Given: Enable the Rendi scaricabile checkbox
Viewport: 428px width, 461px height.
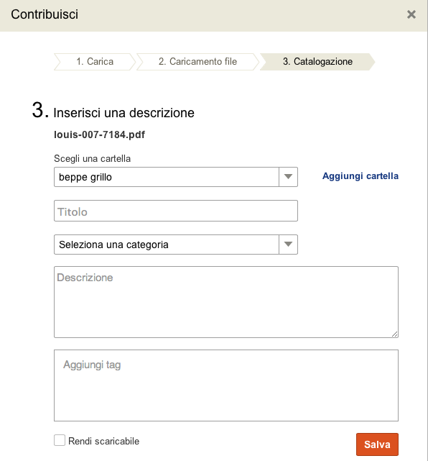Looking at the screenshot, I should point(60,440).
